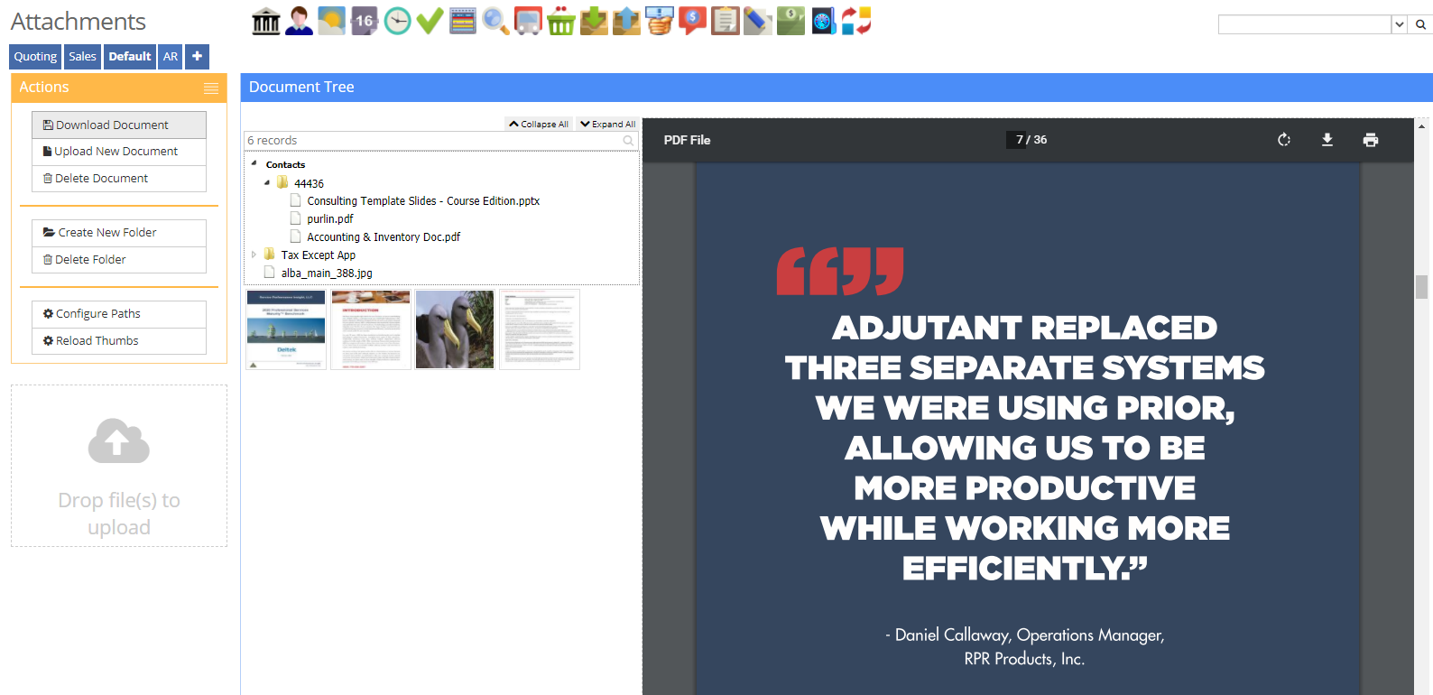
Task: Switch to the Quoting tab
Action: pos(35,56)
